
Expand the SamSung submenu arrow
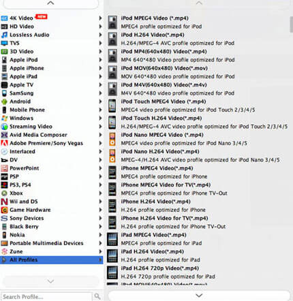pyautogui.click(x=100, y=93)
